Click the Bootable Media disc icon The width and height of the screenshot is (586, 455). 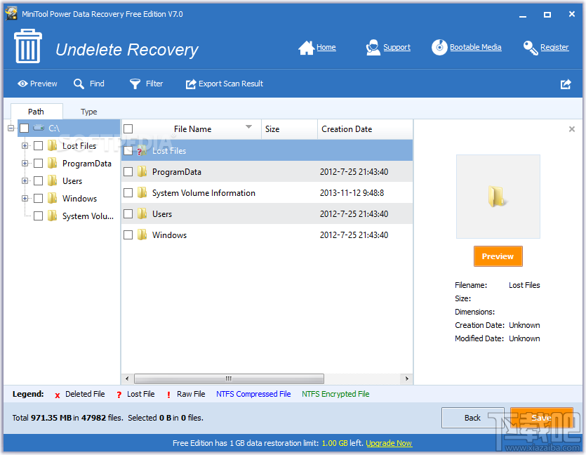(x=439, y=48)
